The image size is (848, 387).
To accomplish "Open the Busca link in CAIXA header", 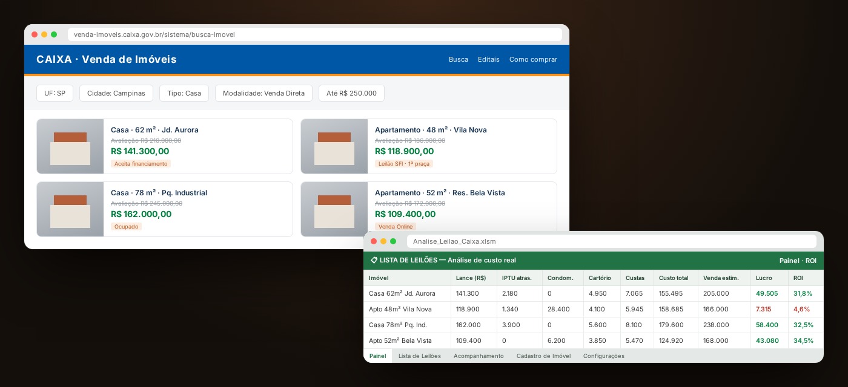I will [x=459, y=59].
